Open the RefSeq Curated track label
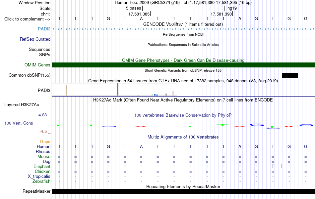This screenshot has height=199, width=315. 35,39
